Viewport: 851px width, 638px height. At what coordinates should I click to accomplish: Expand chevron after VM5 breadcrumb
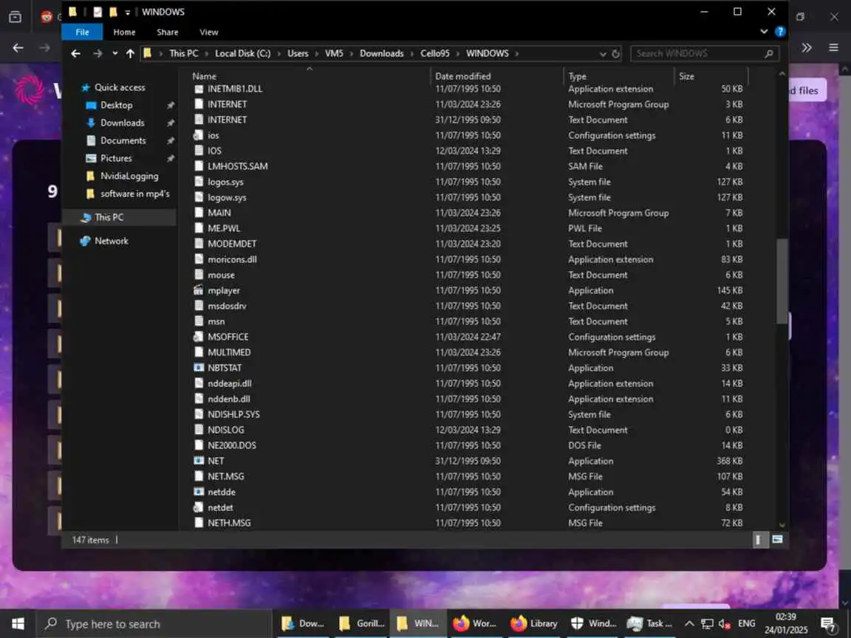(x=352, y=54)
